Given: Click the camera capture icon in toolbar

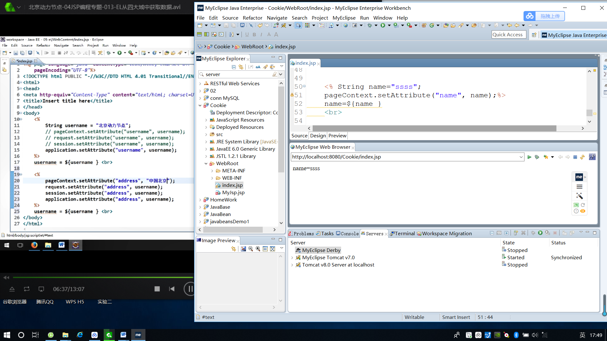Looking at the screenshot, I should point(355,25).
